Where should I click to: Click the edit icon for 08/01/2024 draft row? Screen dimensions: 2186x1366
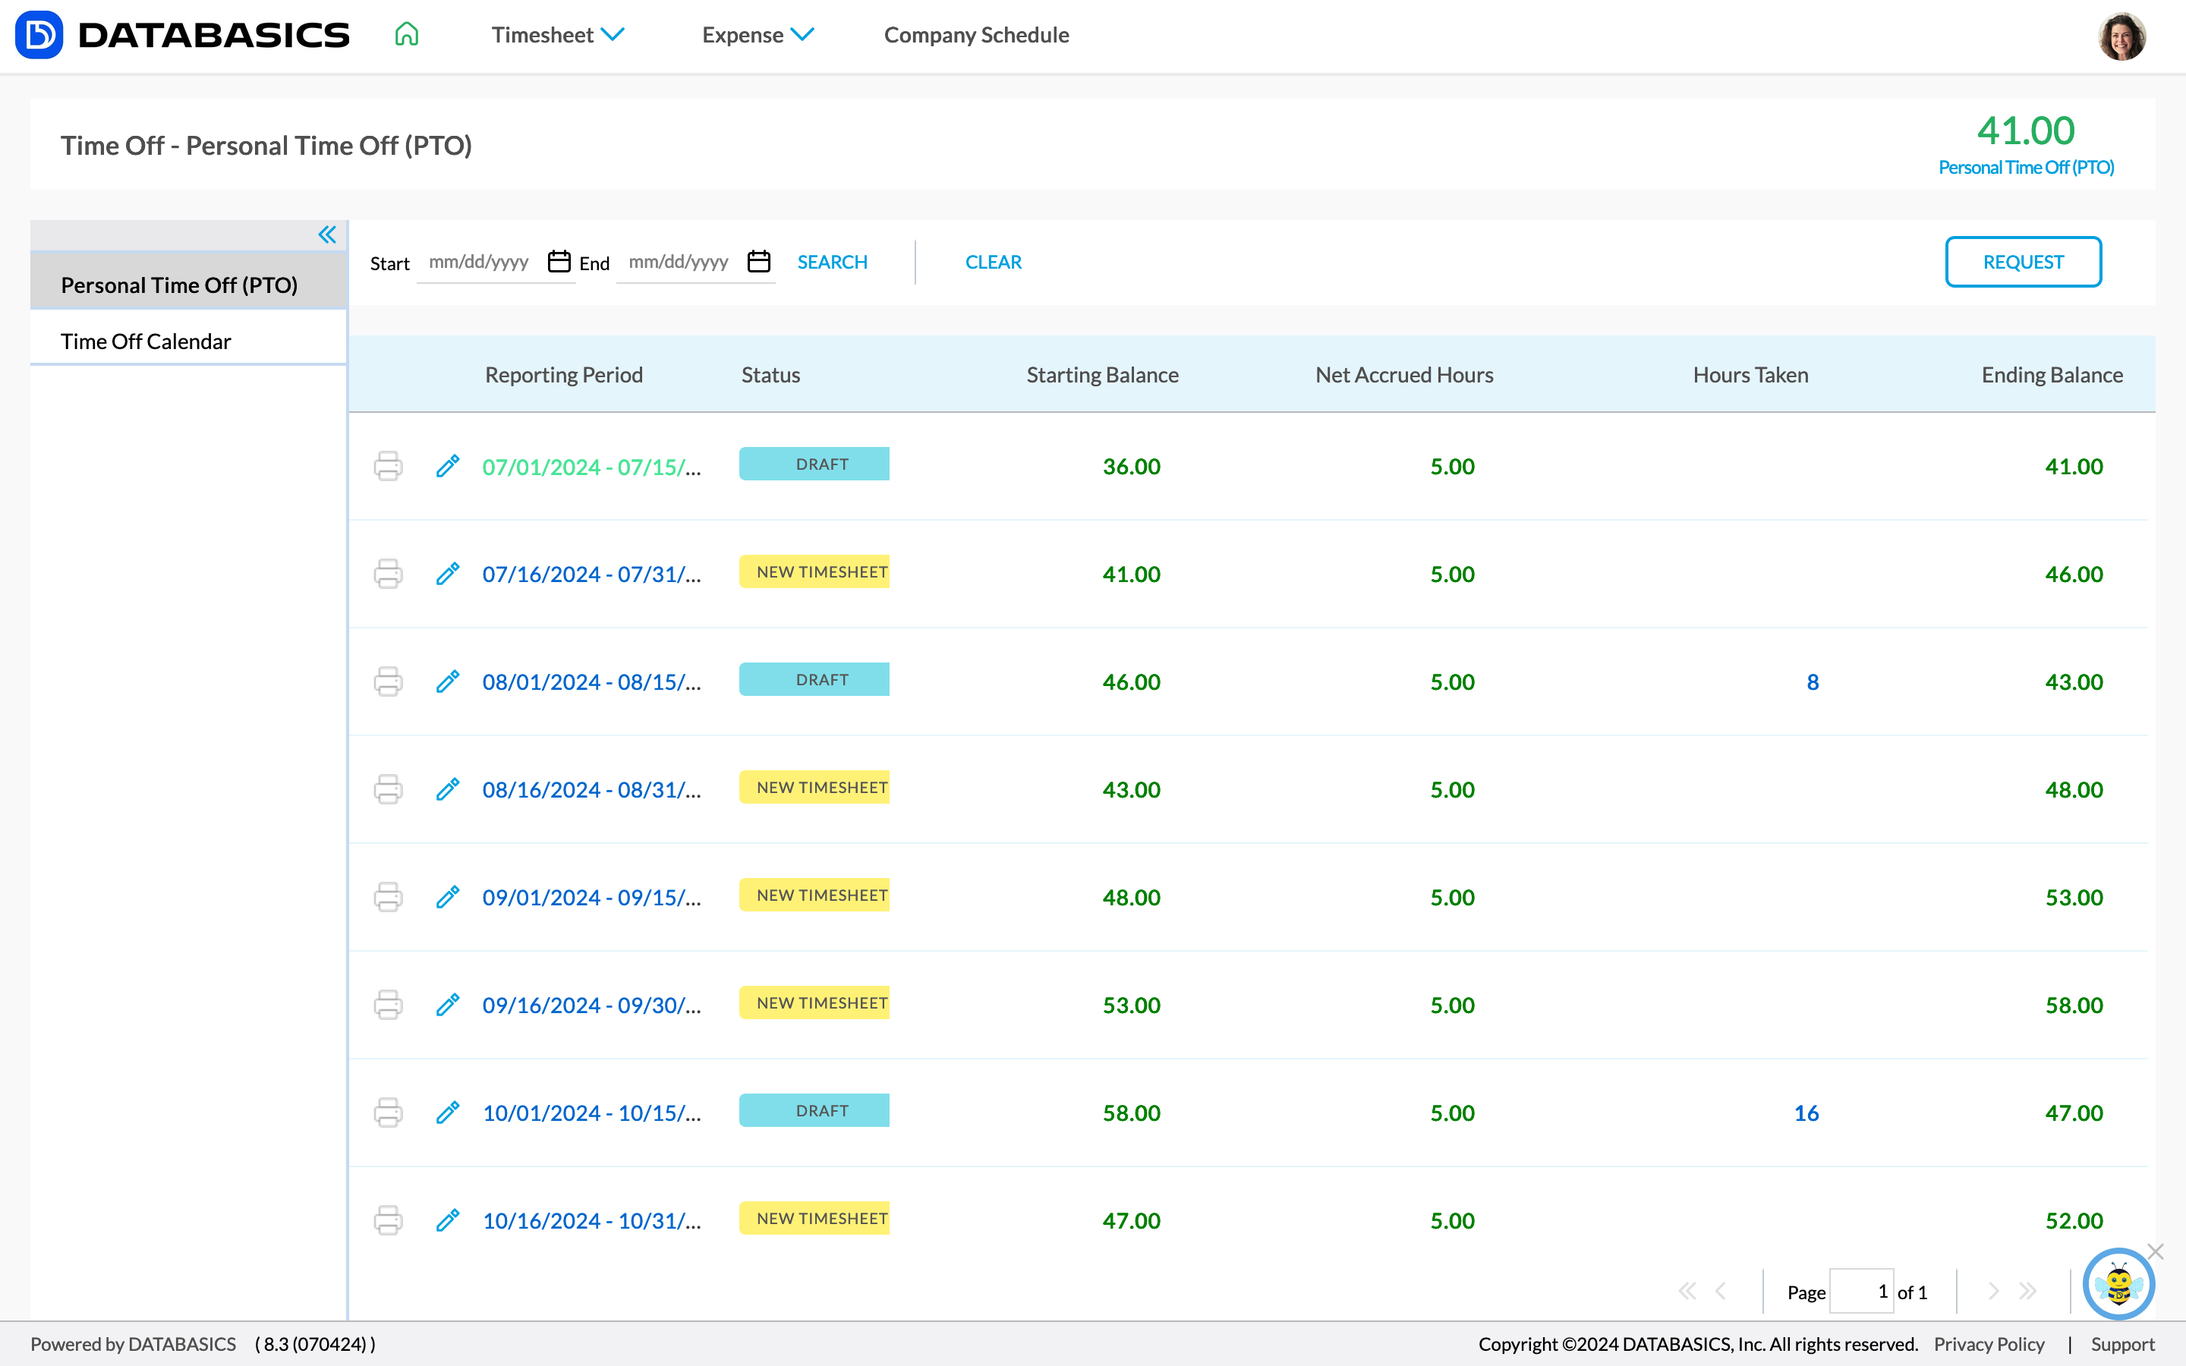point(447,681)
